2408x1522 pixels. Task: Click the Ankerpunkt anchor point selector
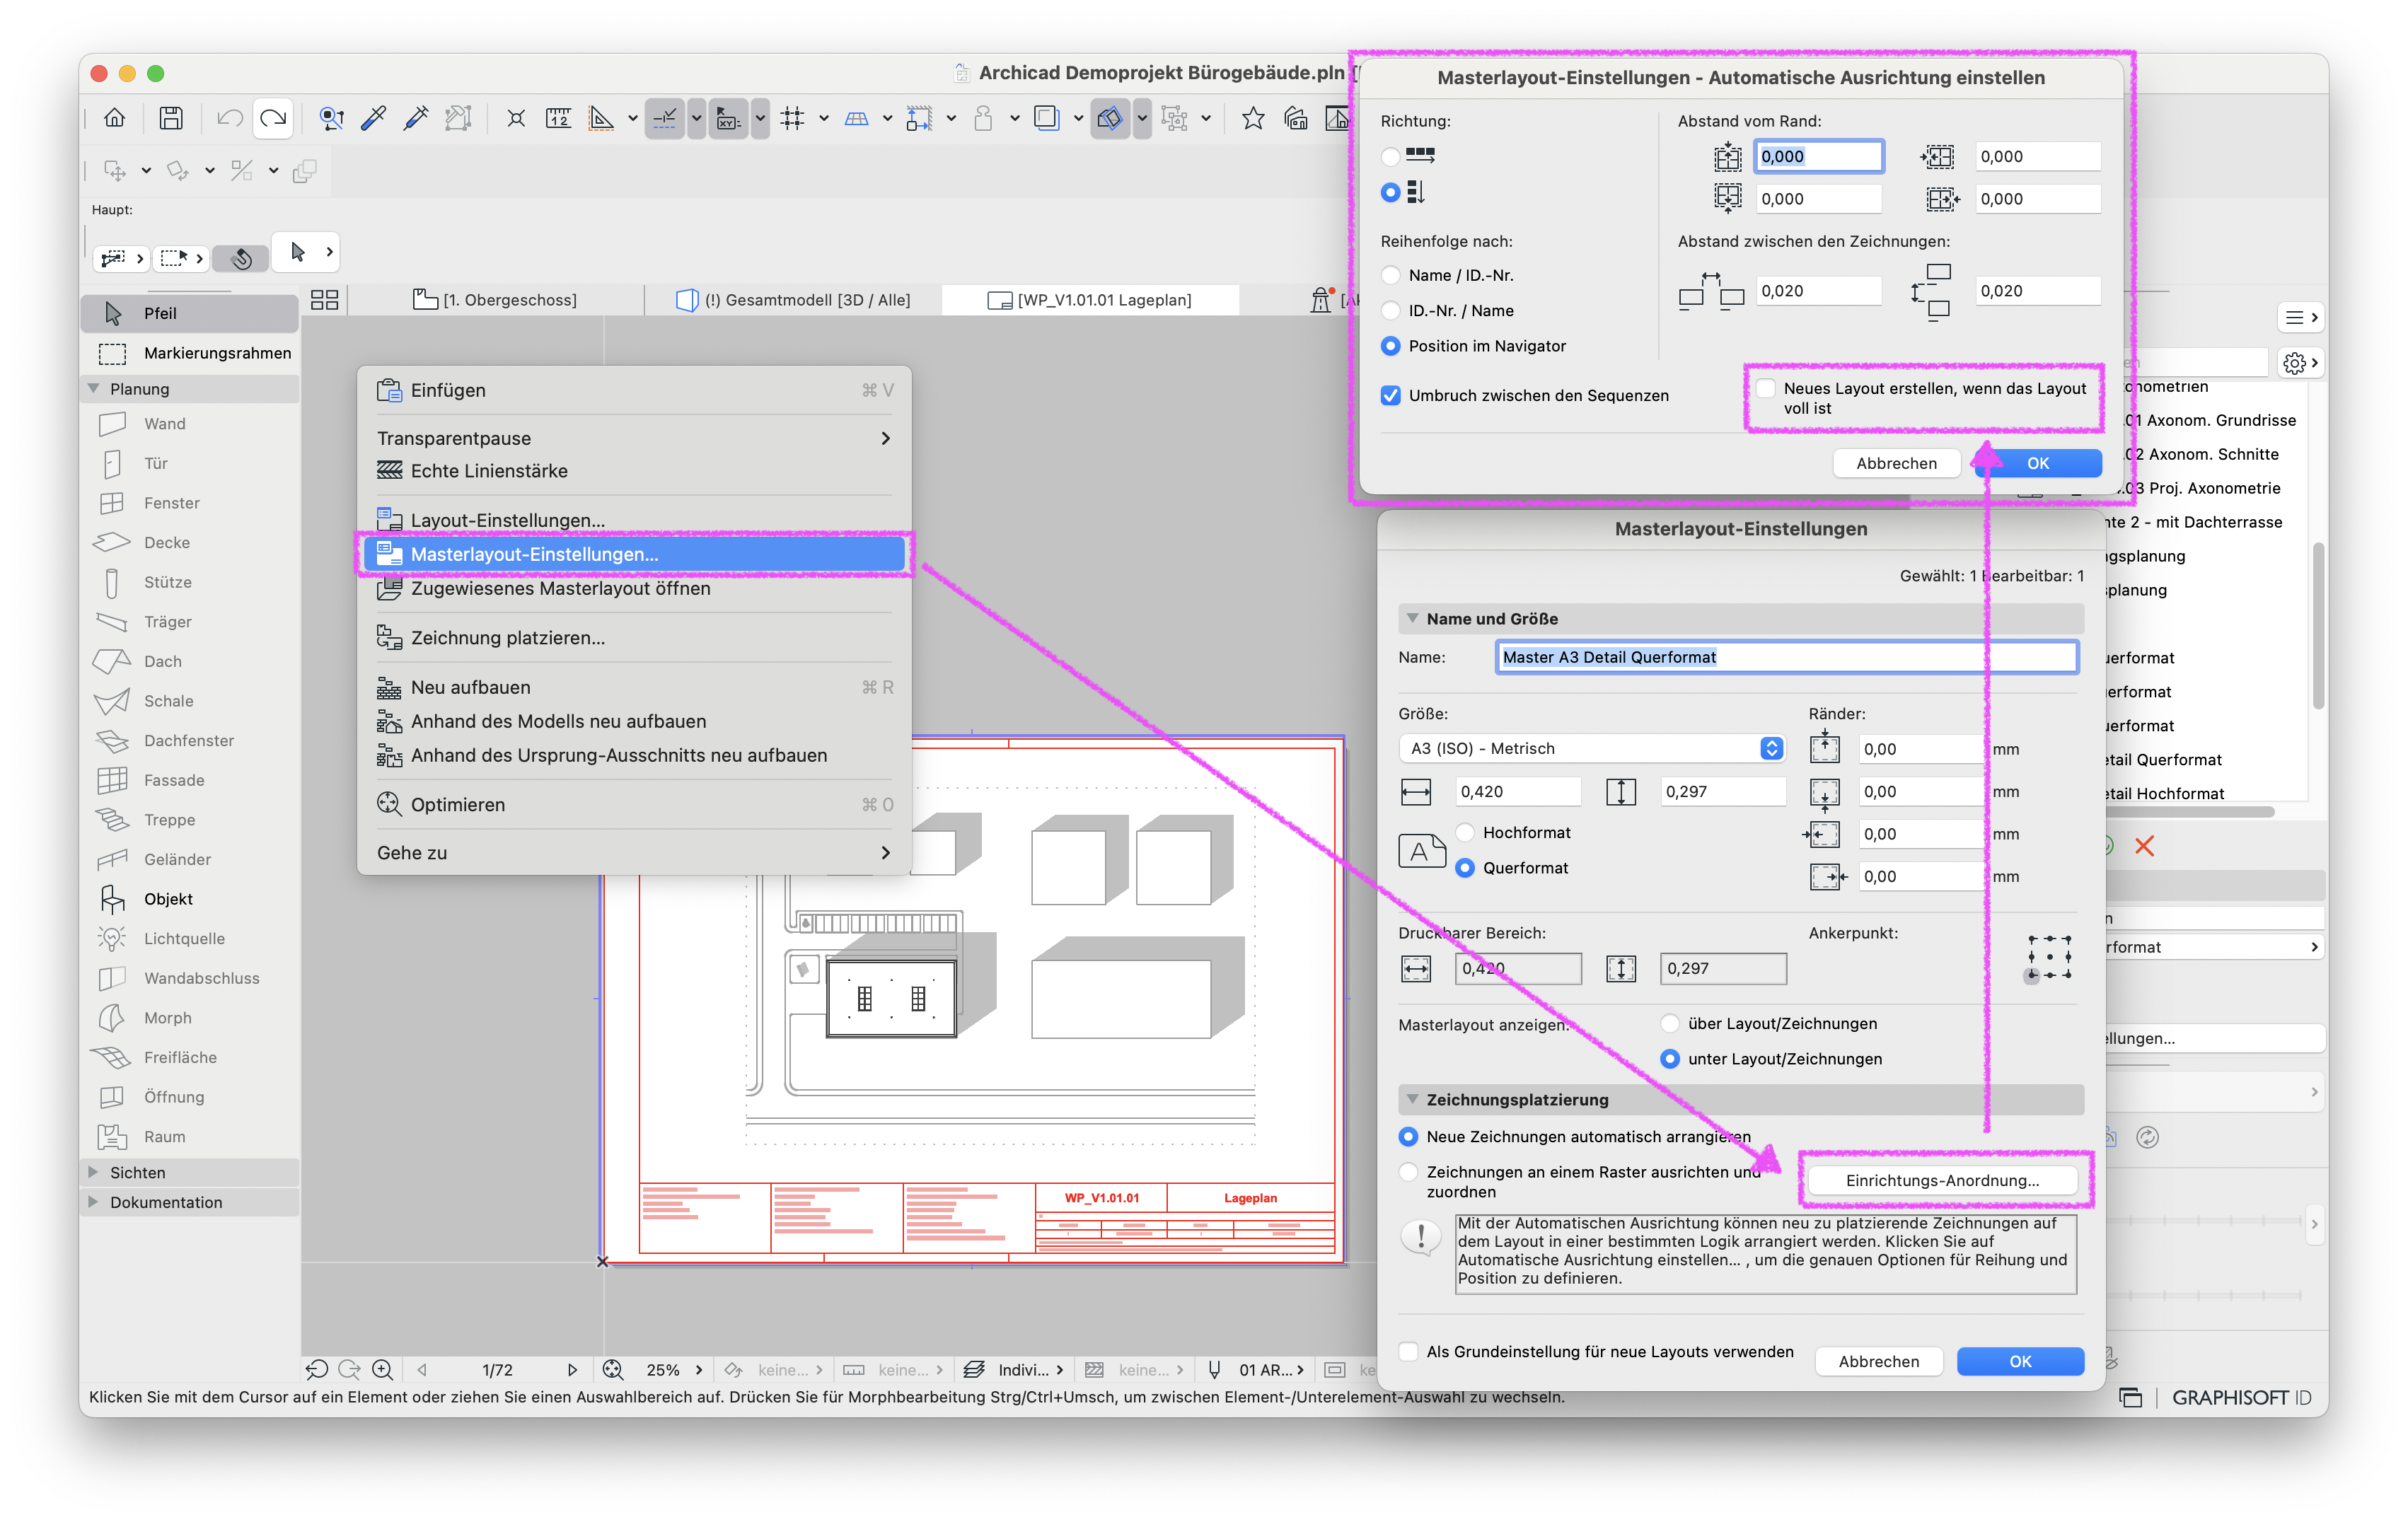point(2049,957)
